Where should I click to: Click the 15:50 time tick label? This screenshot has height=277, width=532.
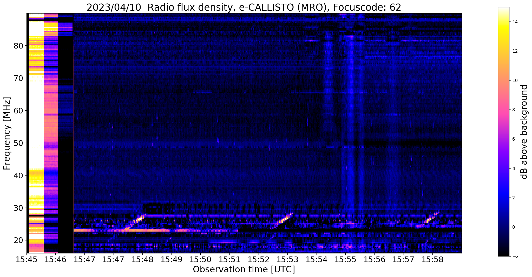click(x=200, y=259)
